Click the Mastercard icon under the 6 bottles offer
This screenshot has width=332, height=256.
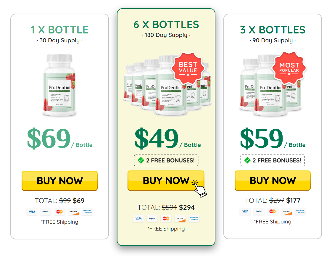(166, 218)
